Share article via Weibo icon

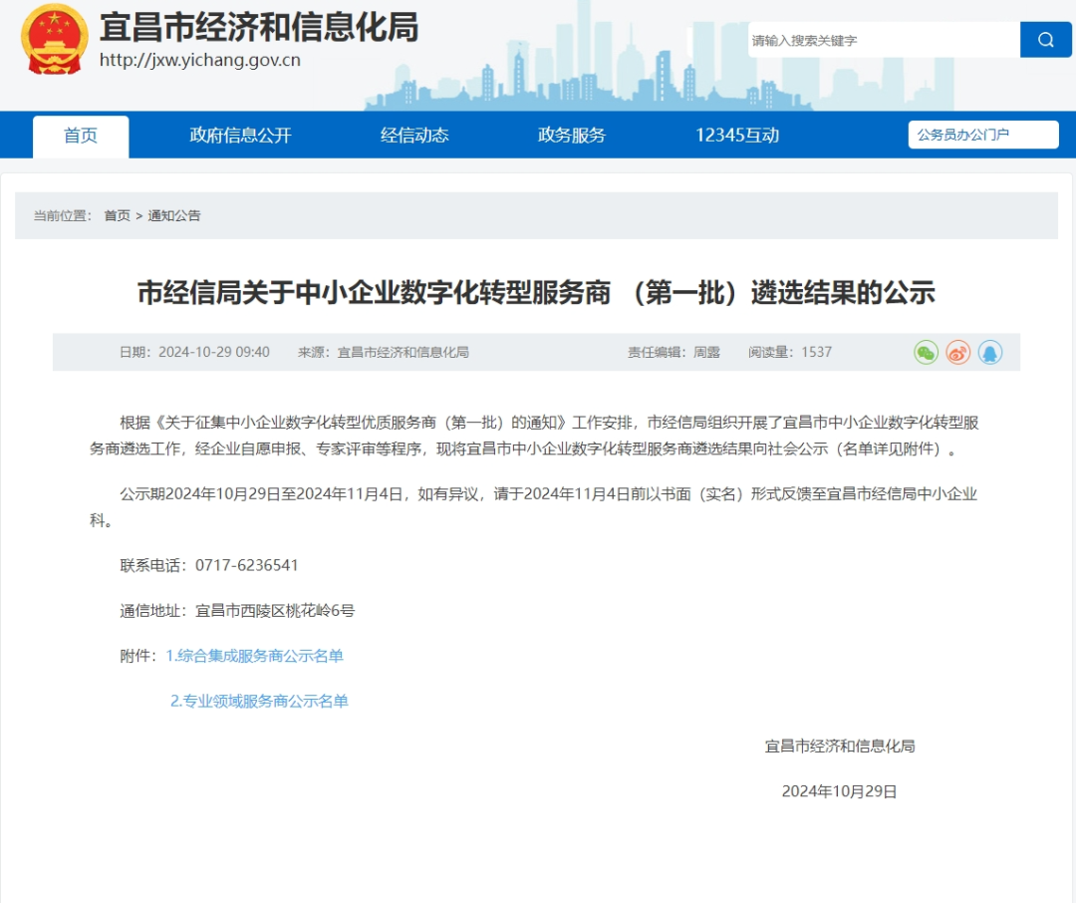click(x=958, y=353)
